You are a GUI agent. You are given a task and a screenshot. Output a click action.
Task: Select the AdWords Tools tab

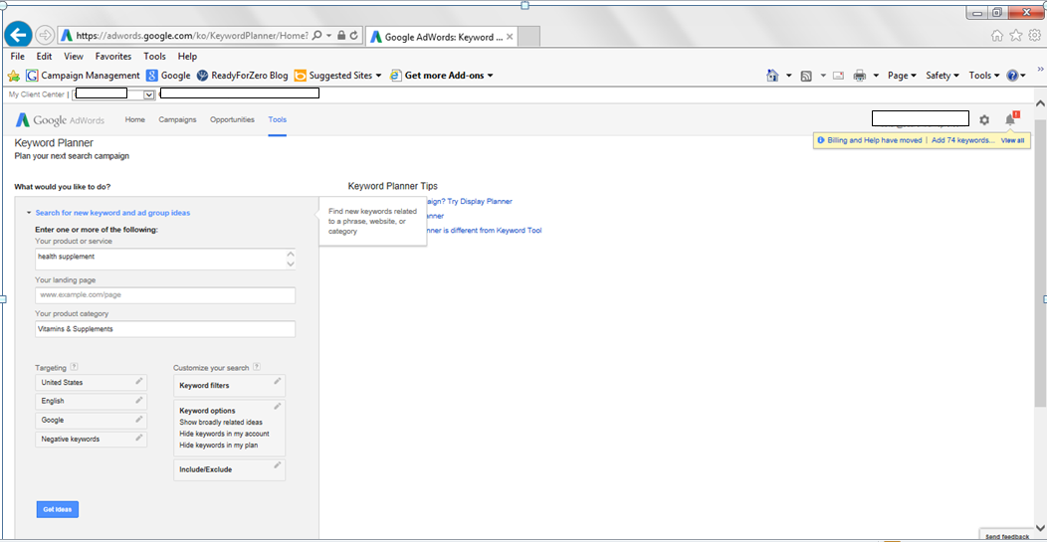click(x=277, y=119)
